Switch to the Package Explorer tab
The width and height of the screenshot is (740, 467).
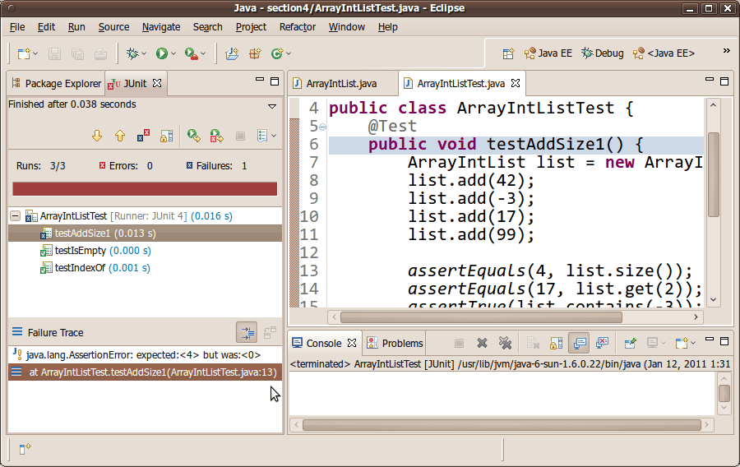coord(56,84)
